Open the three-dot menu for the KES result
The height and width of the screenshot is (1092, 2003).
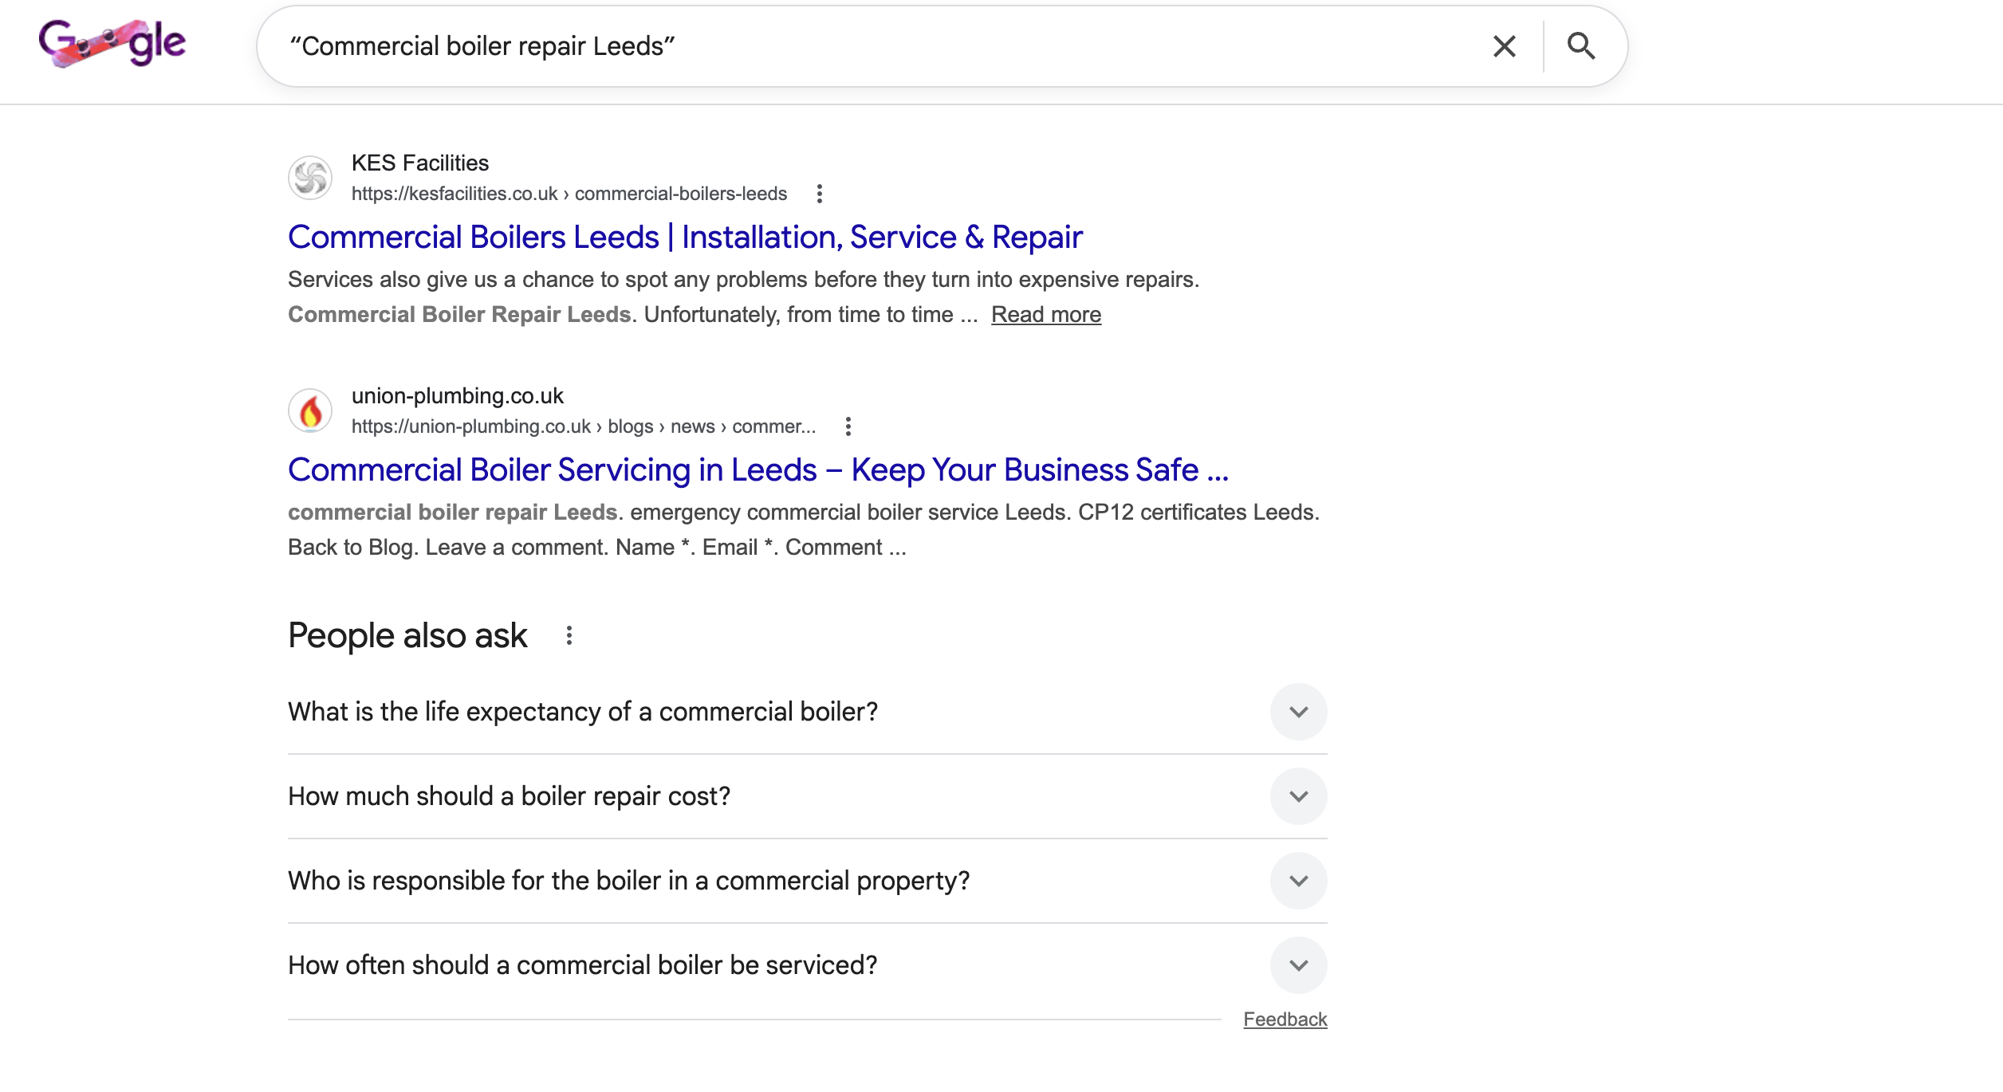point(820,193)
